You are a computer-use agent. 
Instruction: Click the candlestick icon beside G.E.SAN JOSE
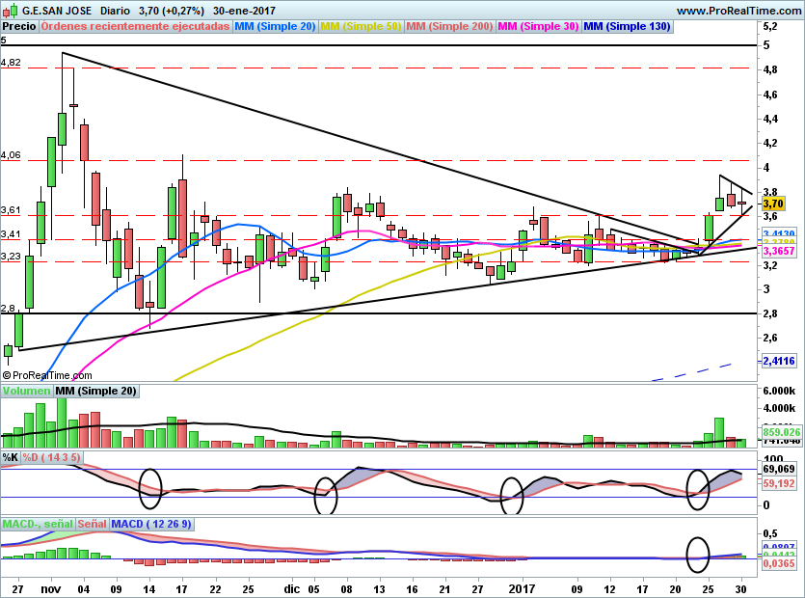click(11, 11)
